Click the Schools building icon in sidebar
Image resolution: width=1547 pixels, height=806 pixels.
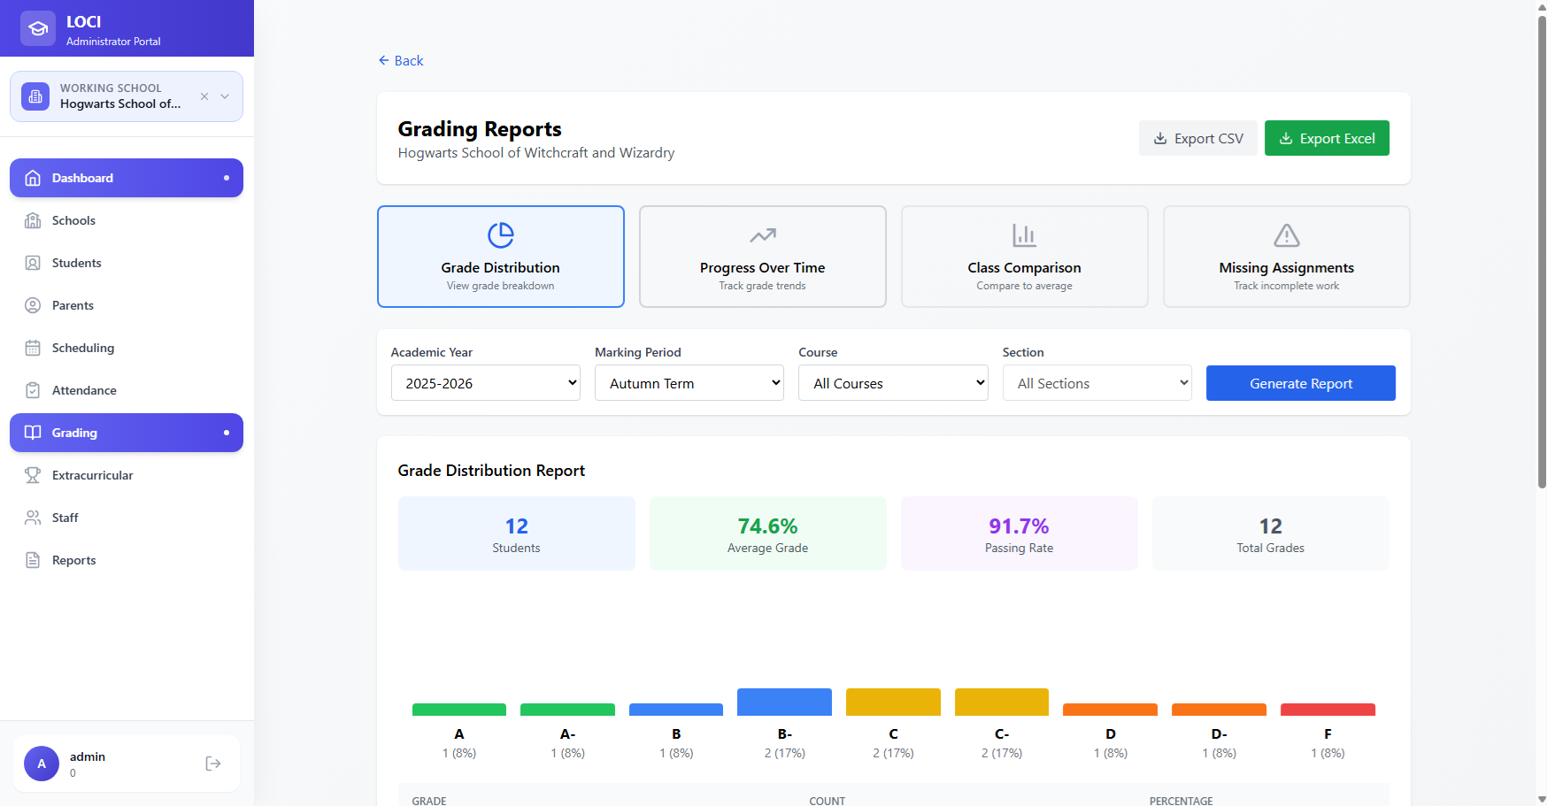point(33,220)
